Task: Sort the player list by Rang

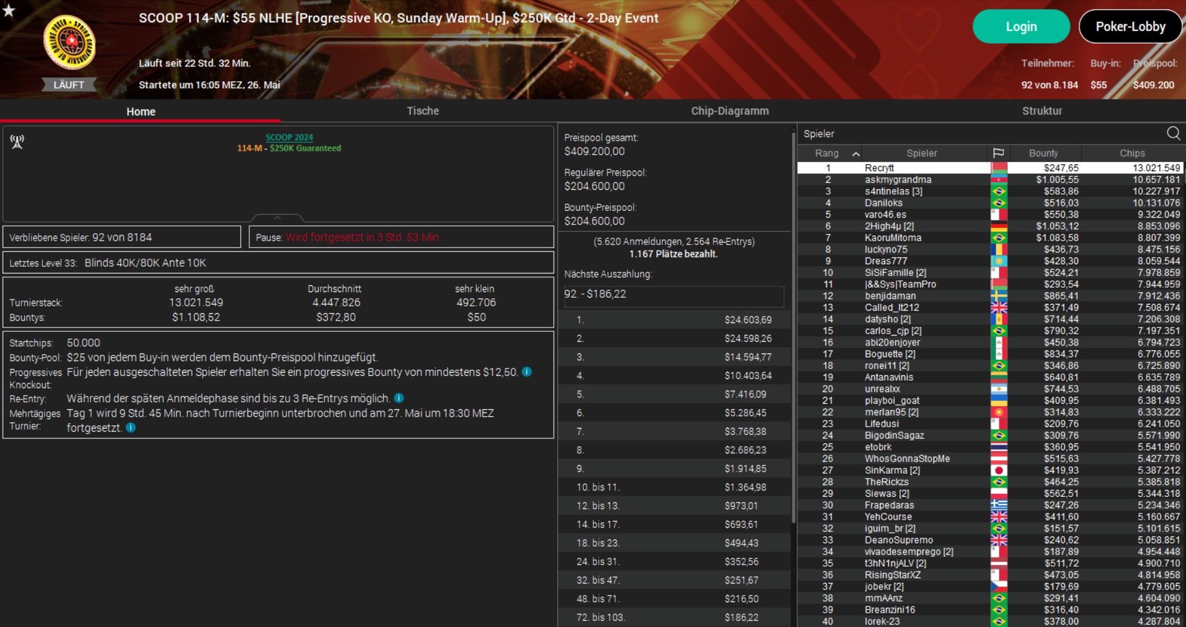Action: click(827, 153)
